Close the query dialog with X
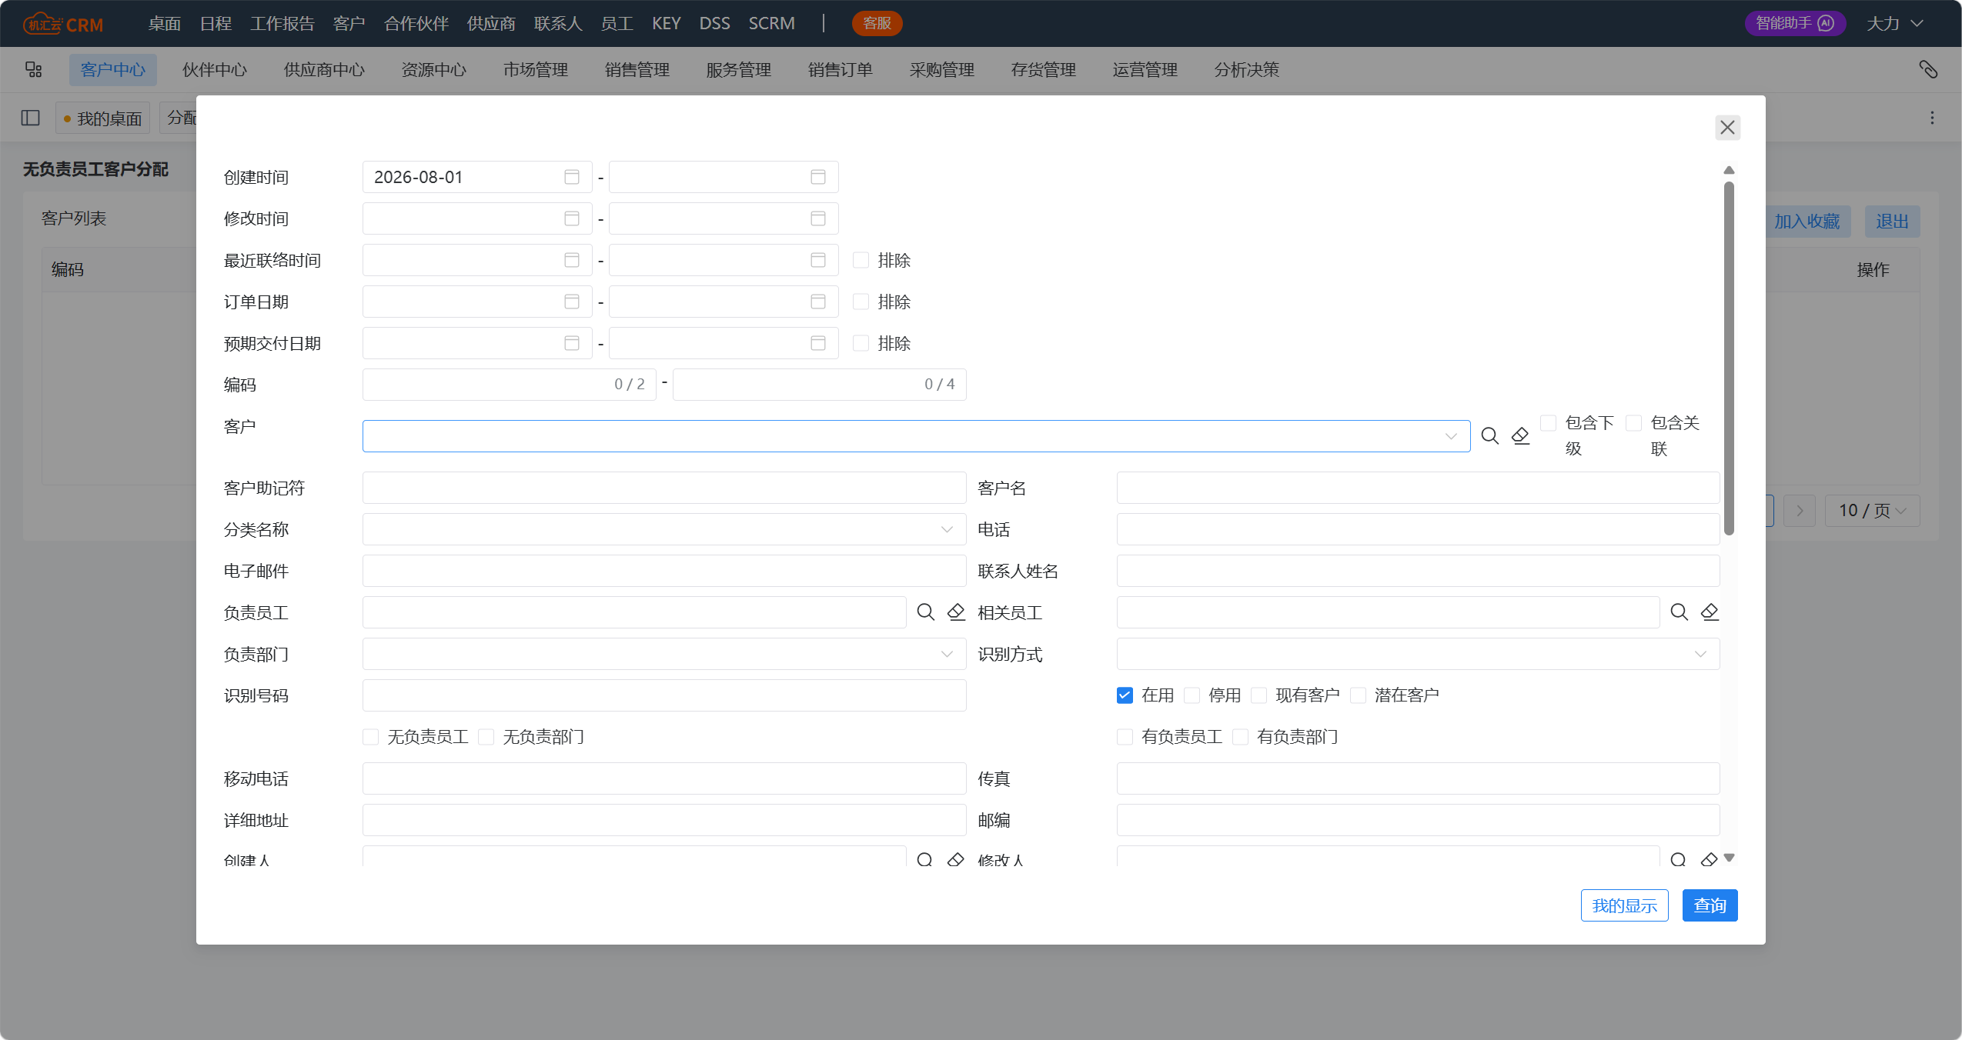The height and width of the screenshot is (1040, 1962). tap(1727, 128)
